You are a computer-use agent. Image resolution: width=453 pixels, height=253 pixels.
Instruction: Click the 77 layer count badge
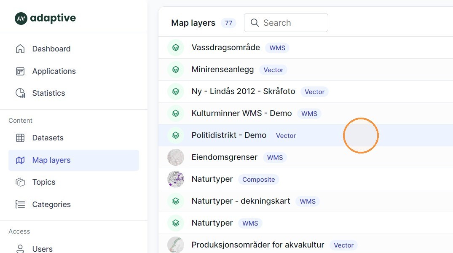(228, 23)
